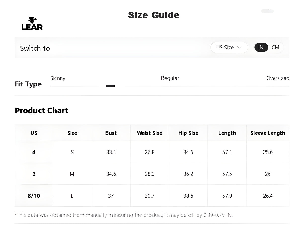Click the Hip Size column header
The image size is (302, 228).
(x=188, y=133)
